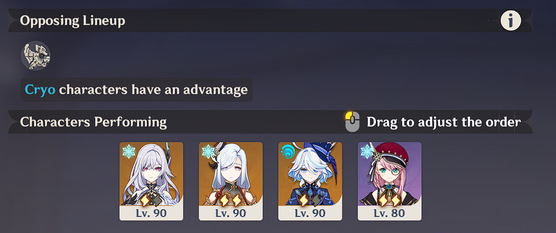Image resolution: width=556 pixels, height=233 pixels.
Task: Click the Lv. 80 level label
Action: point(389,213)
